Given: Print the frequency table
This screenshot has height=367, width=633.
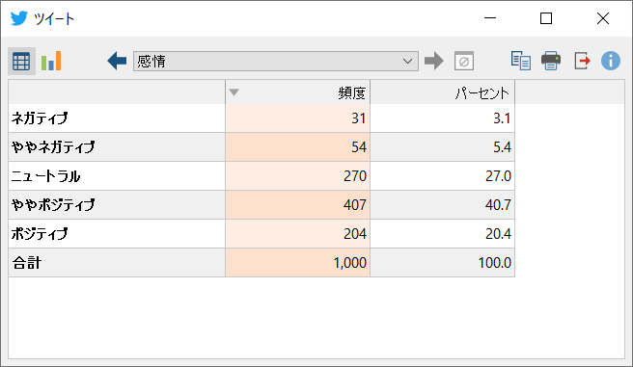Looking at the screenshot, I should 551,61.
